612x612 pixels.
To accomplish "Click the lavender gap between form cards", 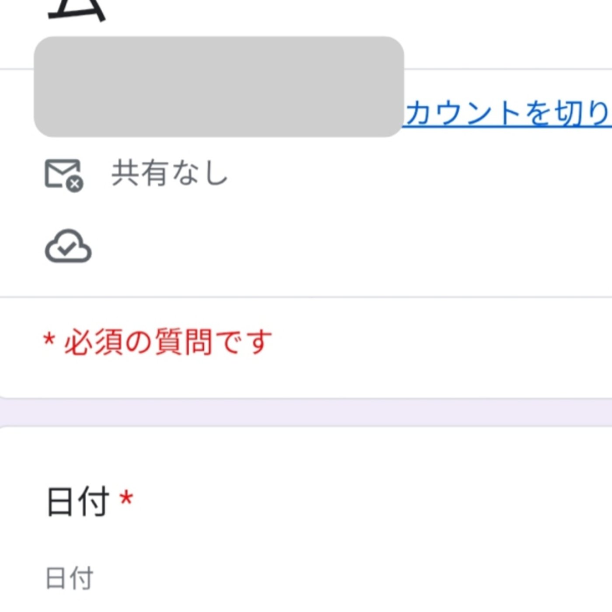I will pyautogui.click(x=306, y=412).
